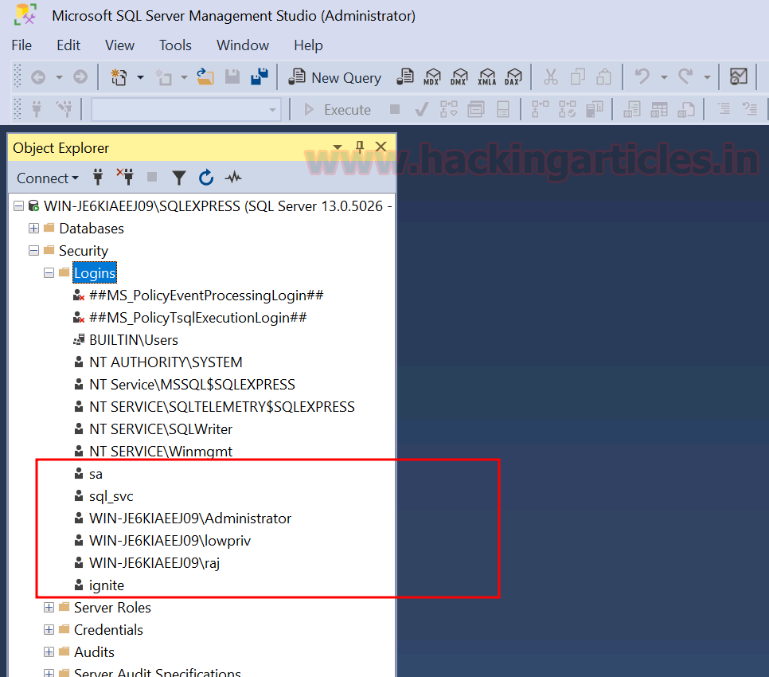The image size is (769, 677).
Task: Select the NT Service\MSSQL$SQLEXPRESS login
Action: point(193,385)
